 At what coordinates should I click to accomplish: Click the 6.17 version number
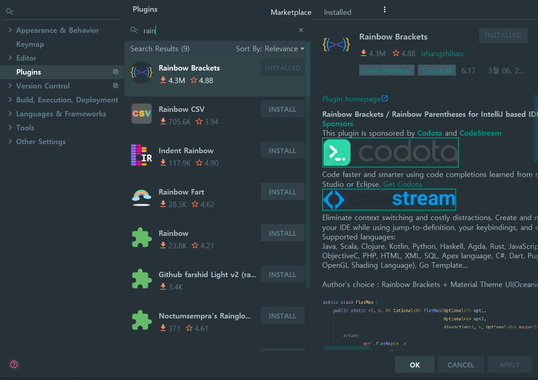click(x=468, y=71)
